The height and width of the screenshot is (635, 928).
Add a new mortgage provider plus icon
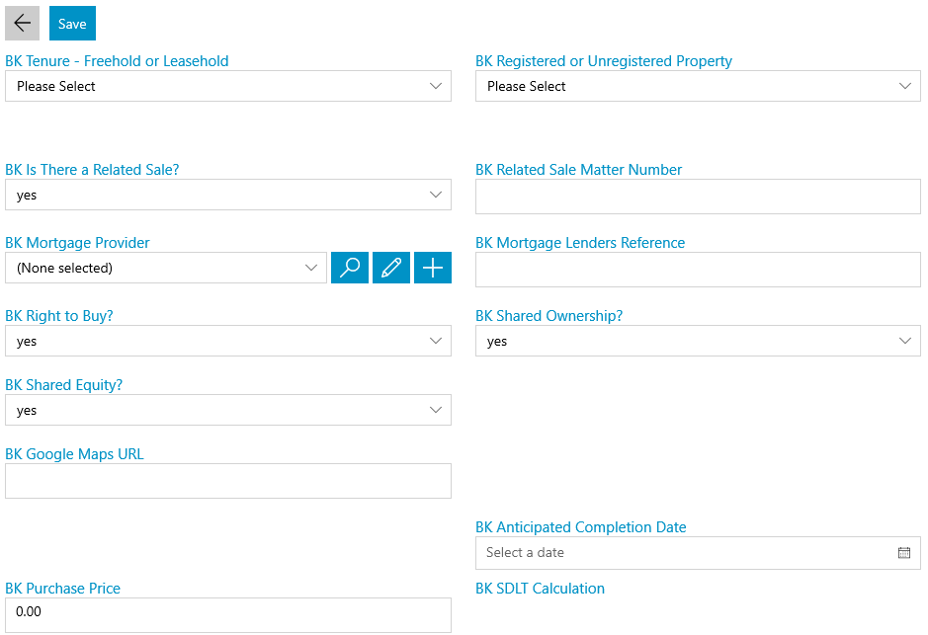pyautogui.click(x=433, y=268)
